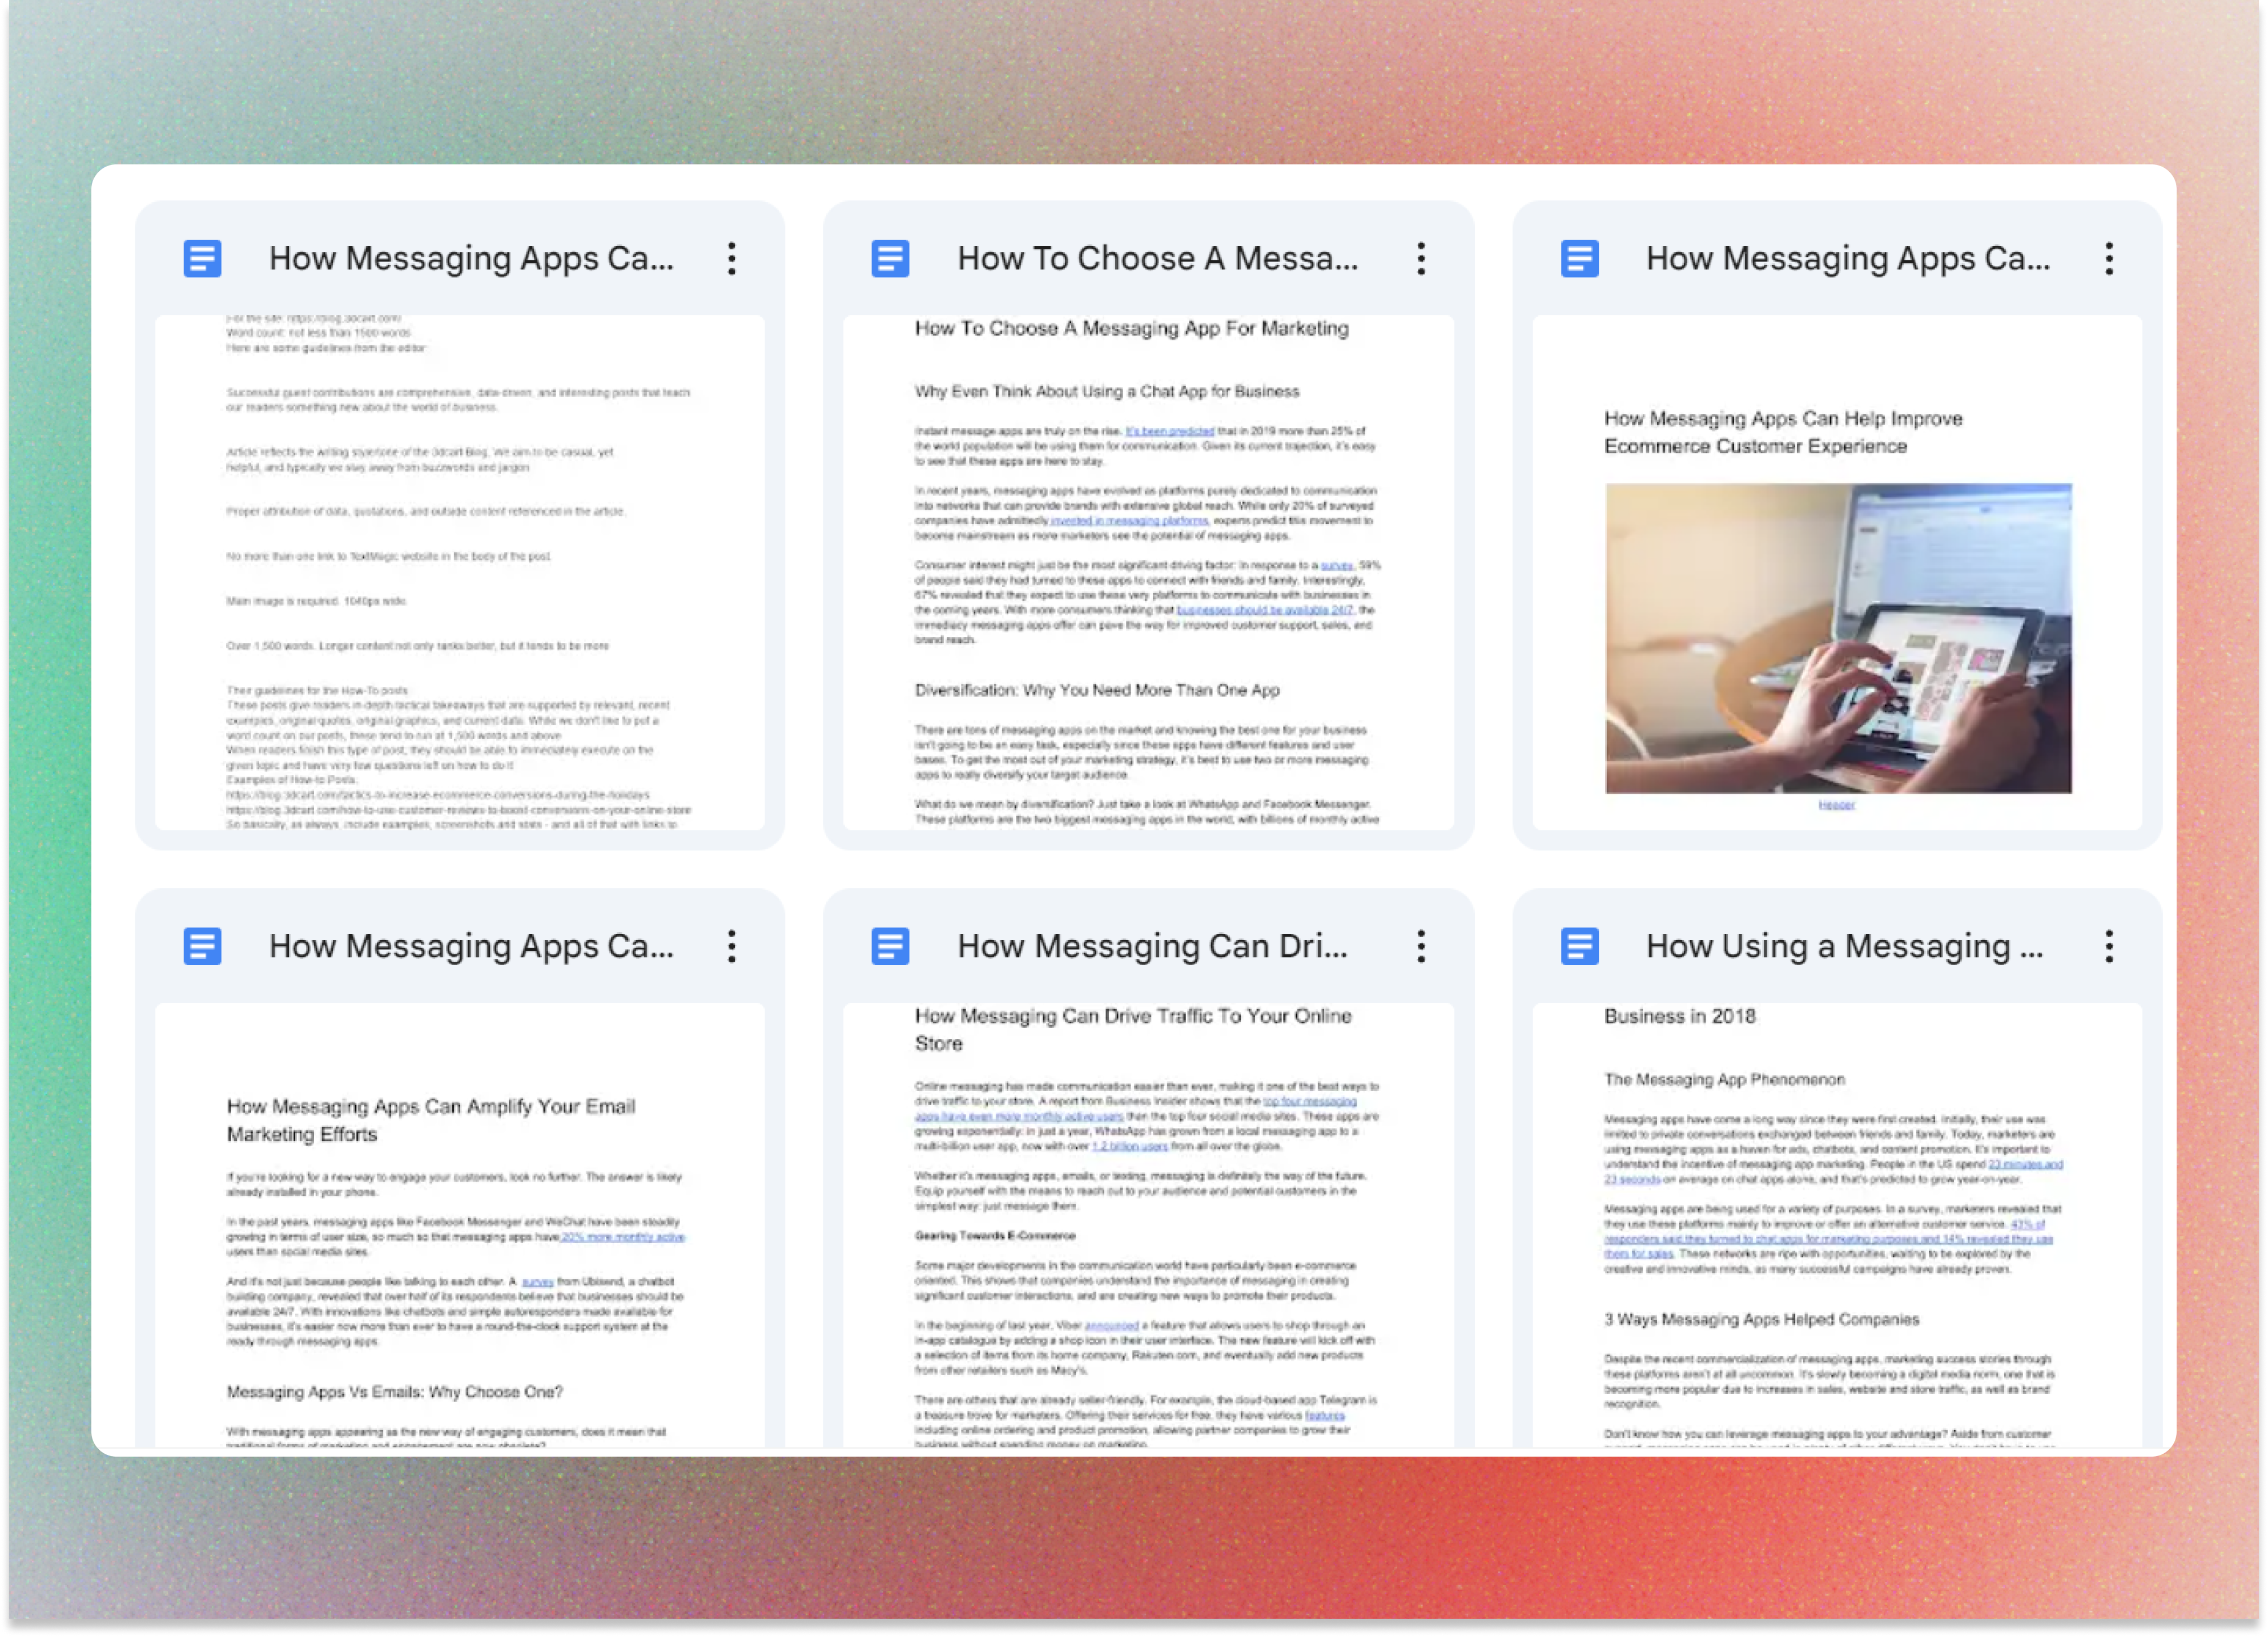Open the 'How To Choose A Messaging App For Marketing' preview
2268x1637 pixels.
1148,572
